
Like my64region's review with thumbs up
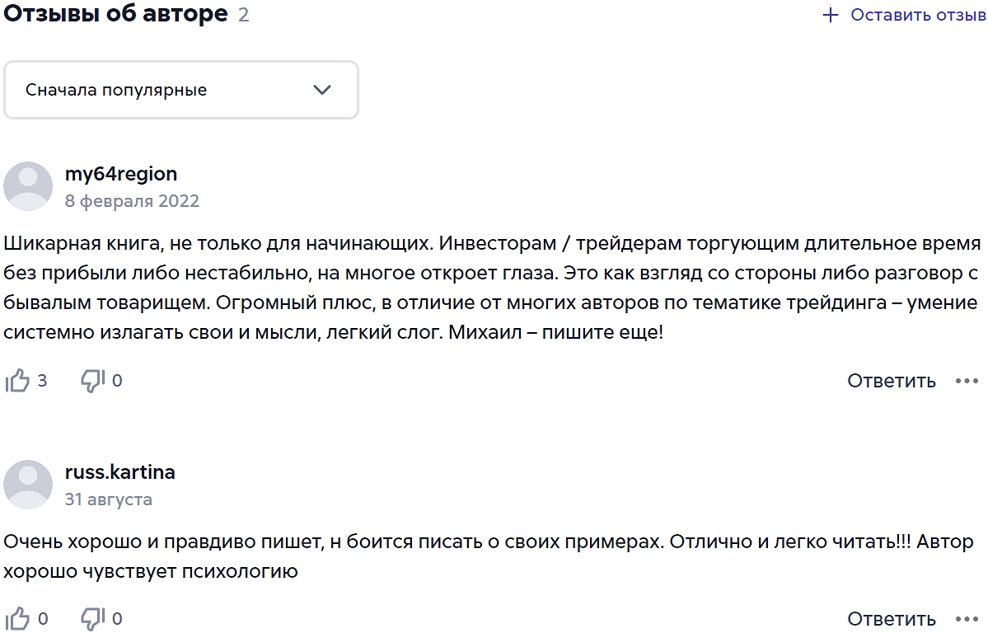pyautogui.click(x=16, y=380)
